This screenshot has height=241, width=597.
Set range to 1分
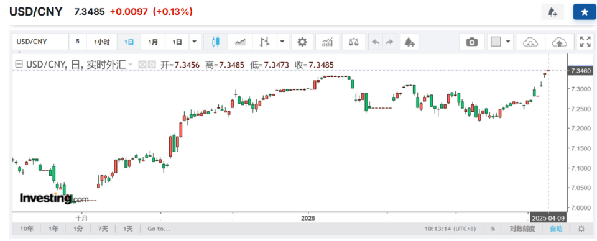click(78, 229)
